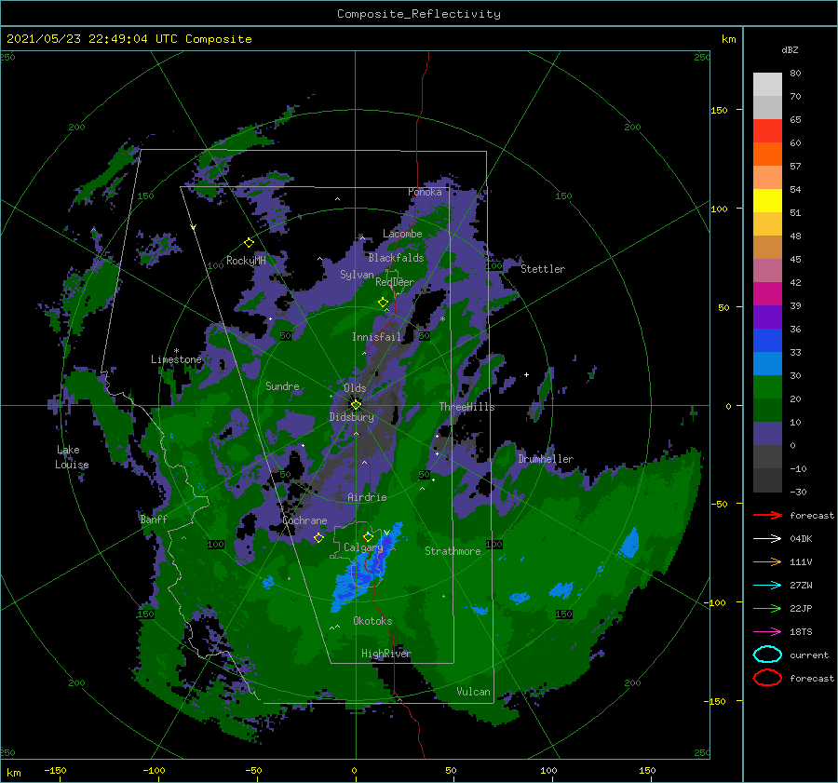This screenshot has height=783, width=838.
Task: Select the magenta 42 dBZ swatch
Action: click(767, 293)
